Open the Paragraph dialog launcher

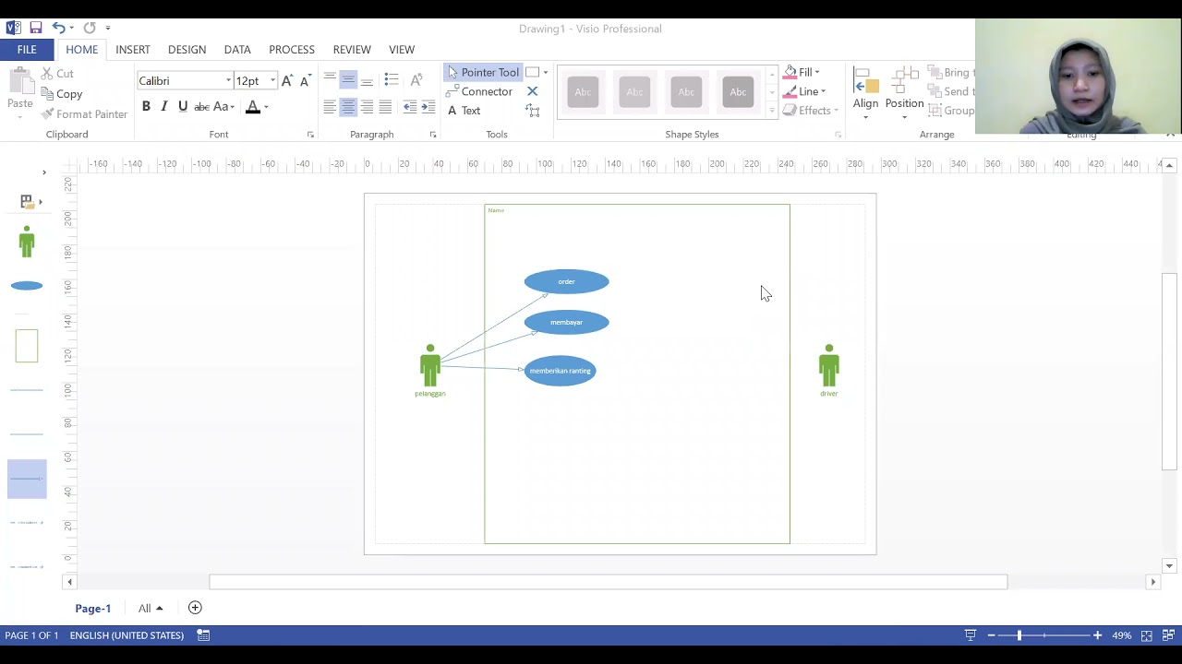pos(433,135)
